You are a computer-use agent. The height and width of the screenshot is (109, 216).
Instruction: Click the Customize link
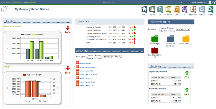click(x=186, y=2)
